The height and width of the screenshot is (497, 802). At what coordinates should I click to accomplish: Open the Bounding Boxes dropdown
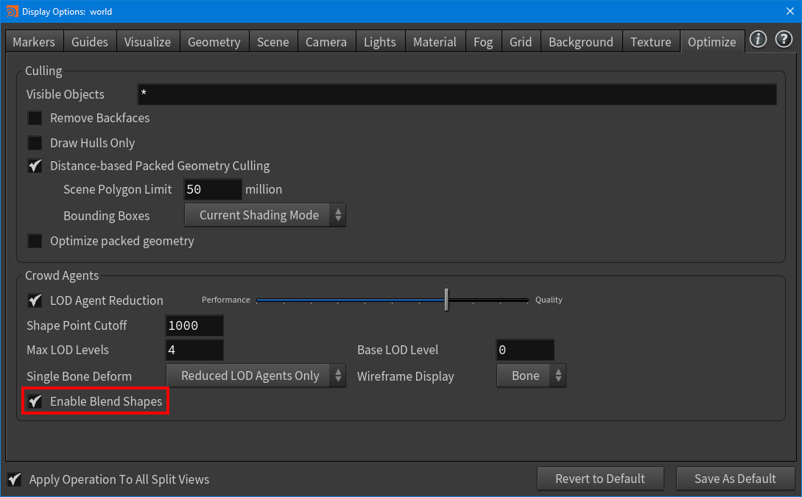265,215
